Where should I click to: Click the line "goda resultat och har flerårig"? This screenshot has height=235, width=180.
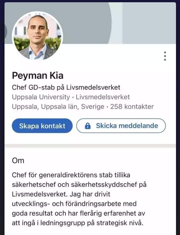coord(78,213)
